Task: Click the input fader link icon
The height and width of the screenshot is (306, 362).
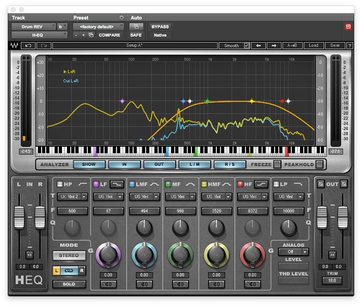Action: pos(29,255)
